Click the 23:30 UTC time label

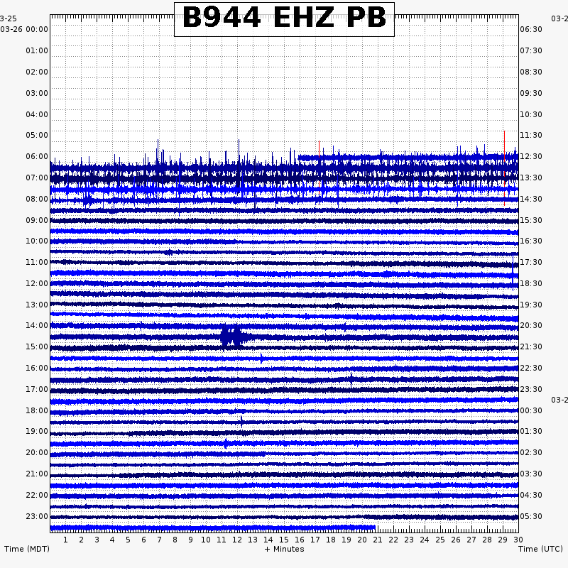pyautogui.click(x=531, y=389)
